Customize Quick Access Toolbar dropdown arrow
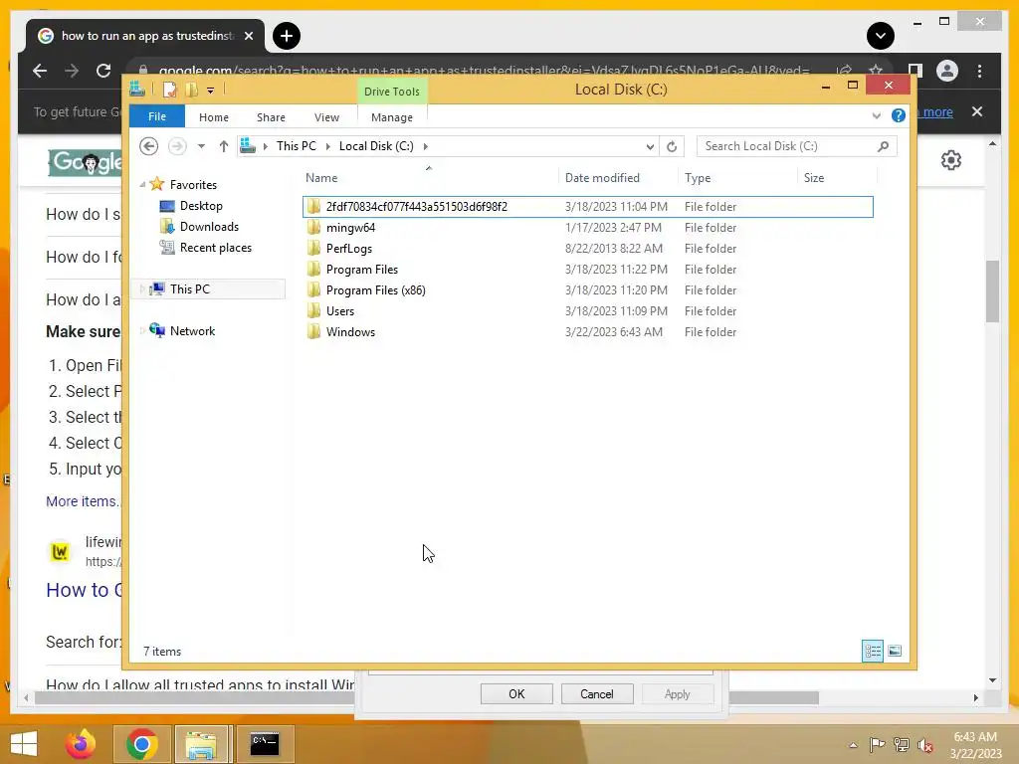 tap(211, 91)
